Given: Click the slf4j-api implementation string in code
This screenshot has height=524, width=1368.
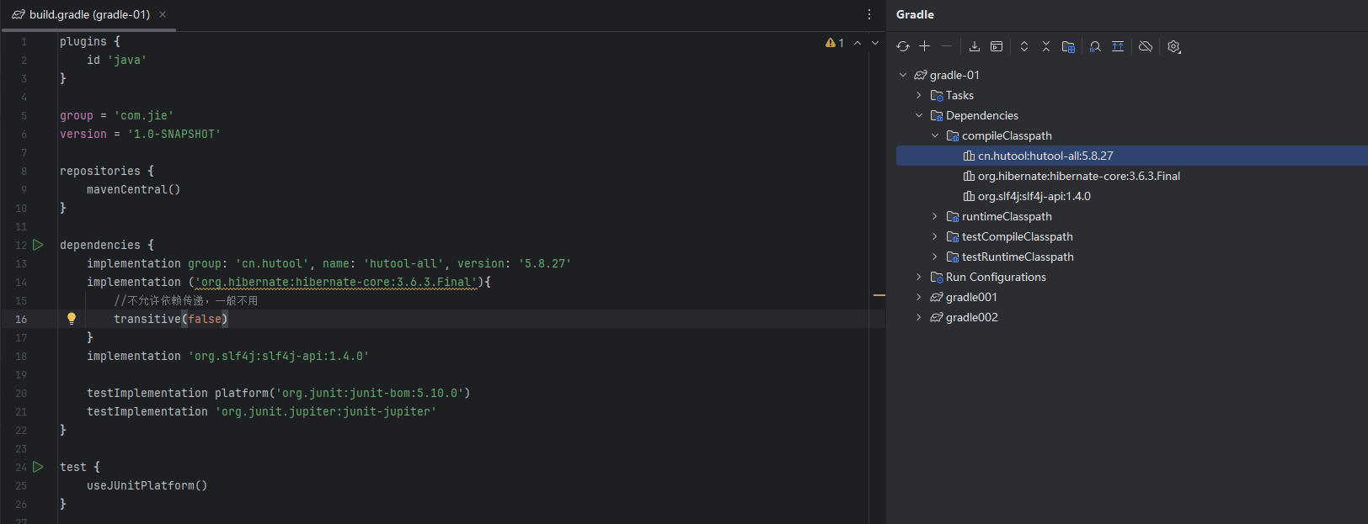Looking at the screenshot, I should (x=279, y=356).
